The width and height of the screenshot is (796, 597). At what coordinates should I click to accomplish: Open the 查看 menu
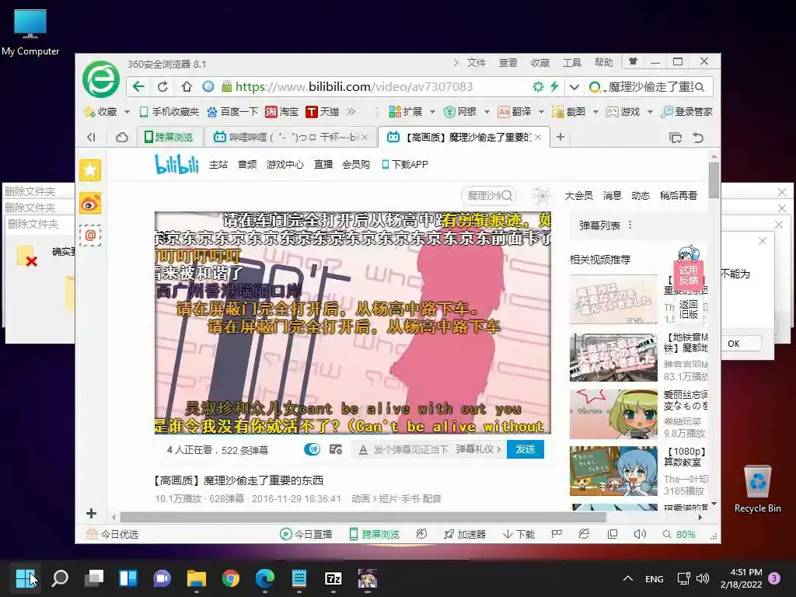pos(508,62)
